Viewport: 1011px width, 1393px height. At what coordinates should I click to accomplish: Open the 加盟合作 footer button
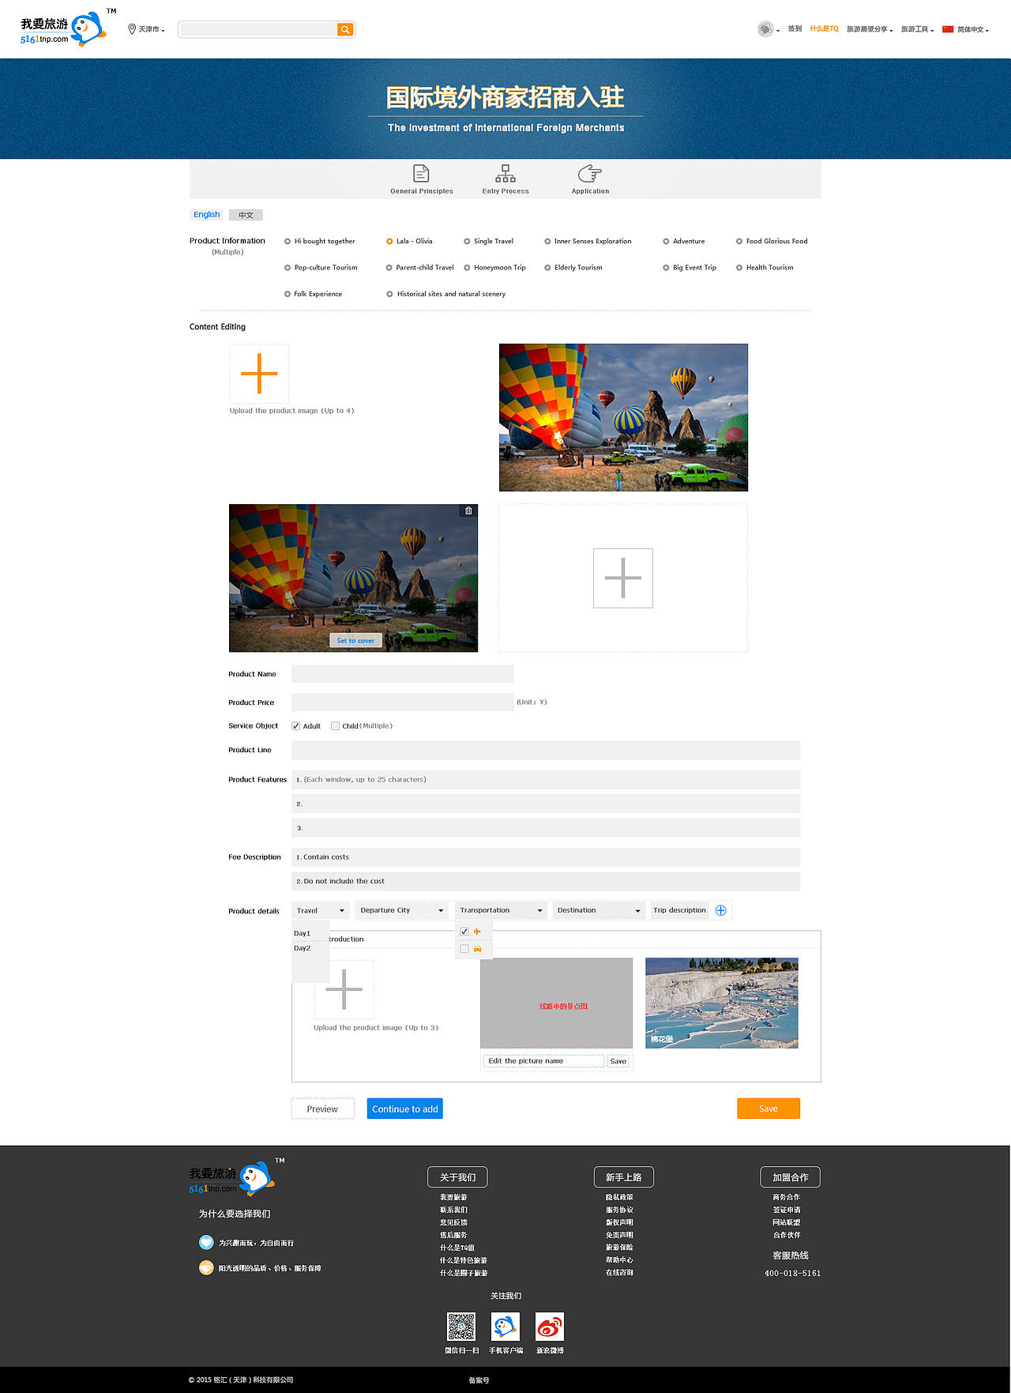[791, 1177]
